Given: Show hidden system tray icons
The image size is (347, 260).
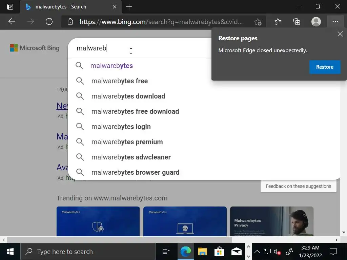Looking at the screenshot, I should pyautogui.click(x=257, y=252).
